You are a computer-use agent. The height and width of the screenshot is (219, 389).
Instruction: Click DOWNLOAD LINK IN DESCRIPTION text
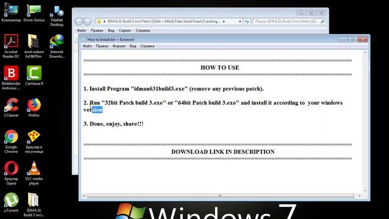click(223, 151)
